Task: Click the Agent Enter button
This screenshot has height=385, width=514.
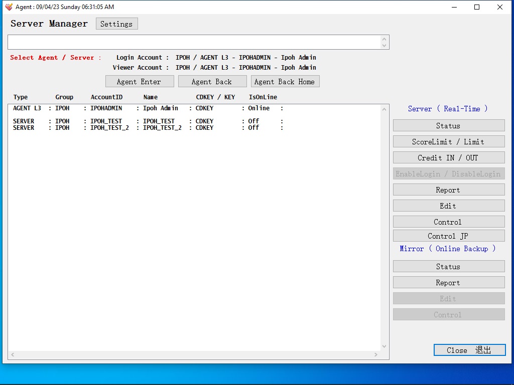Action: click(x=140, y=82)
